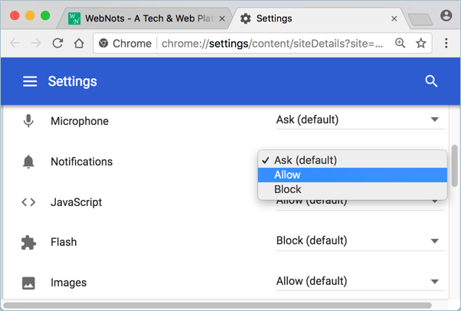461x311 pixels.
Task: Go to the Chrome home page
Action: pyautogui.click(x=79, y=44)
